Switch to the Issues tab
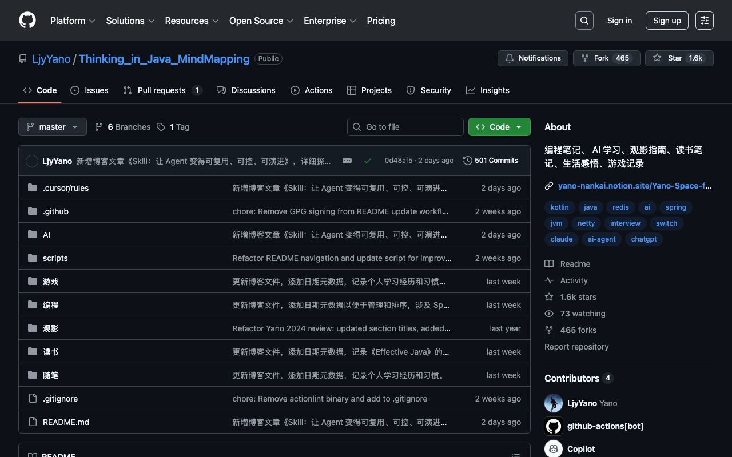The image size is (732, 457). pos(89,90)
